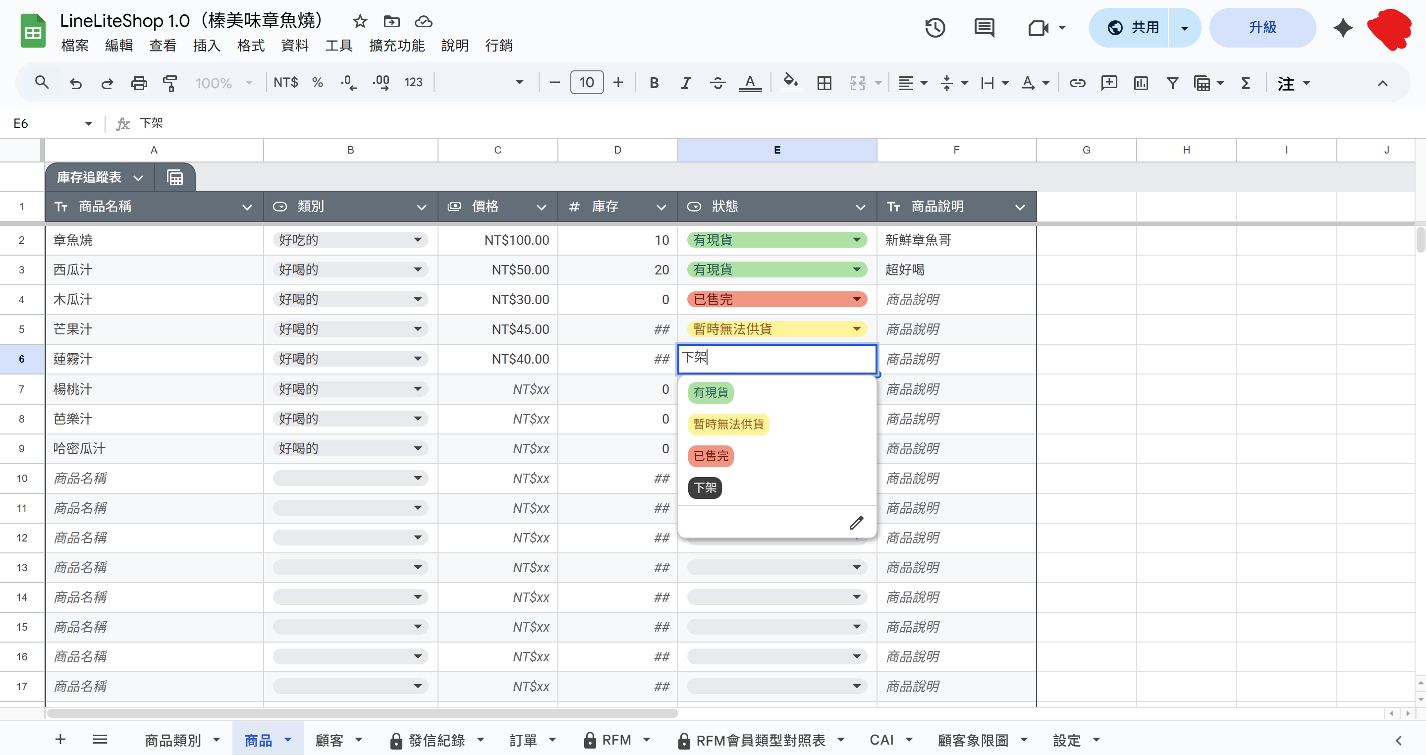This screenshot has height=755, width=1426.
Task: Open the 擴充功能 menu
Action: [396, 46]
